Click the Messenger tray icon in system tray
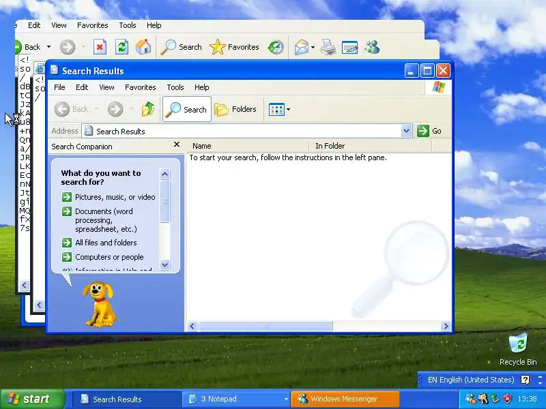 tap(470, 399)
